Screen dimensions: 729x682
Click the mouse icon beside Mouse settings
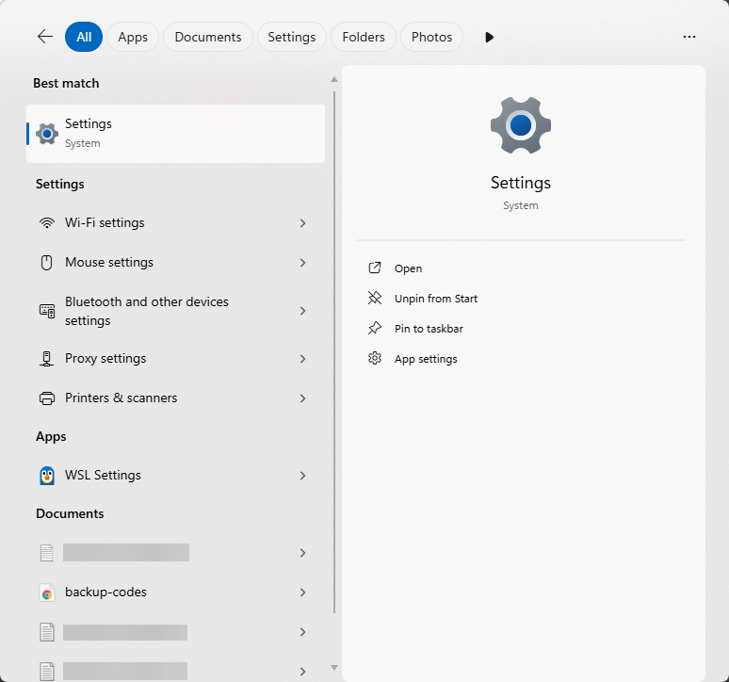tap(46, 263)
